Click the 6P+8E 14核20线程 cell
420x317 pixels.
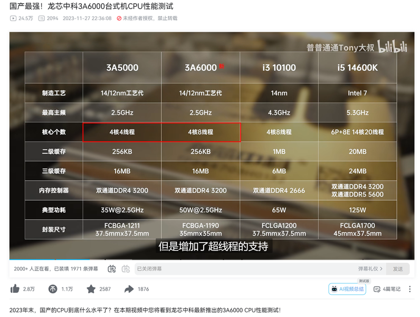[x=358, y=132]
